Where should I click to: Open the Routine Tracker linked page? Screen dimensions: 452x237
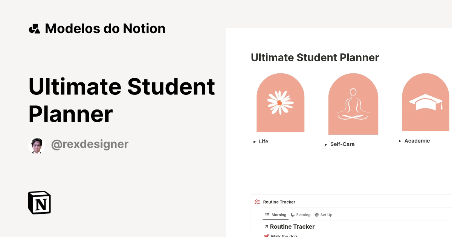pyautogui.click(x=292, y=226)
